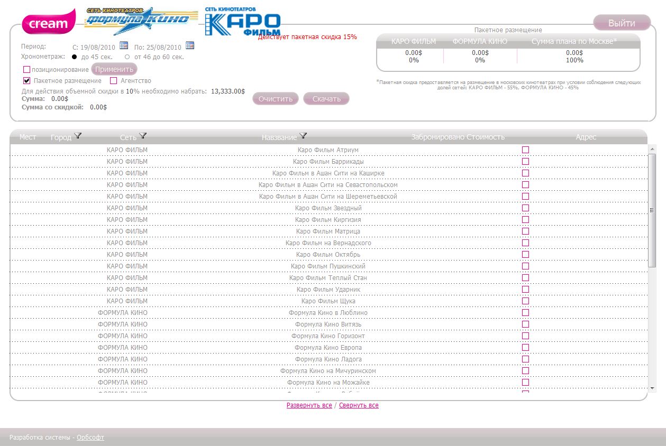Click the Адрес column header
This screenshot has height=446, width=666.
pos(586,137)
